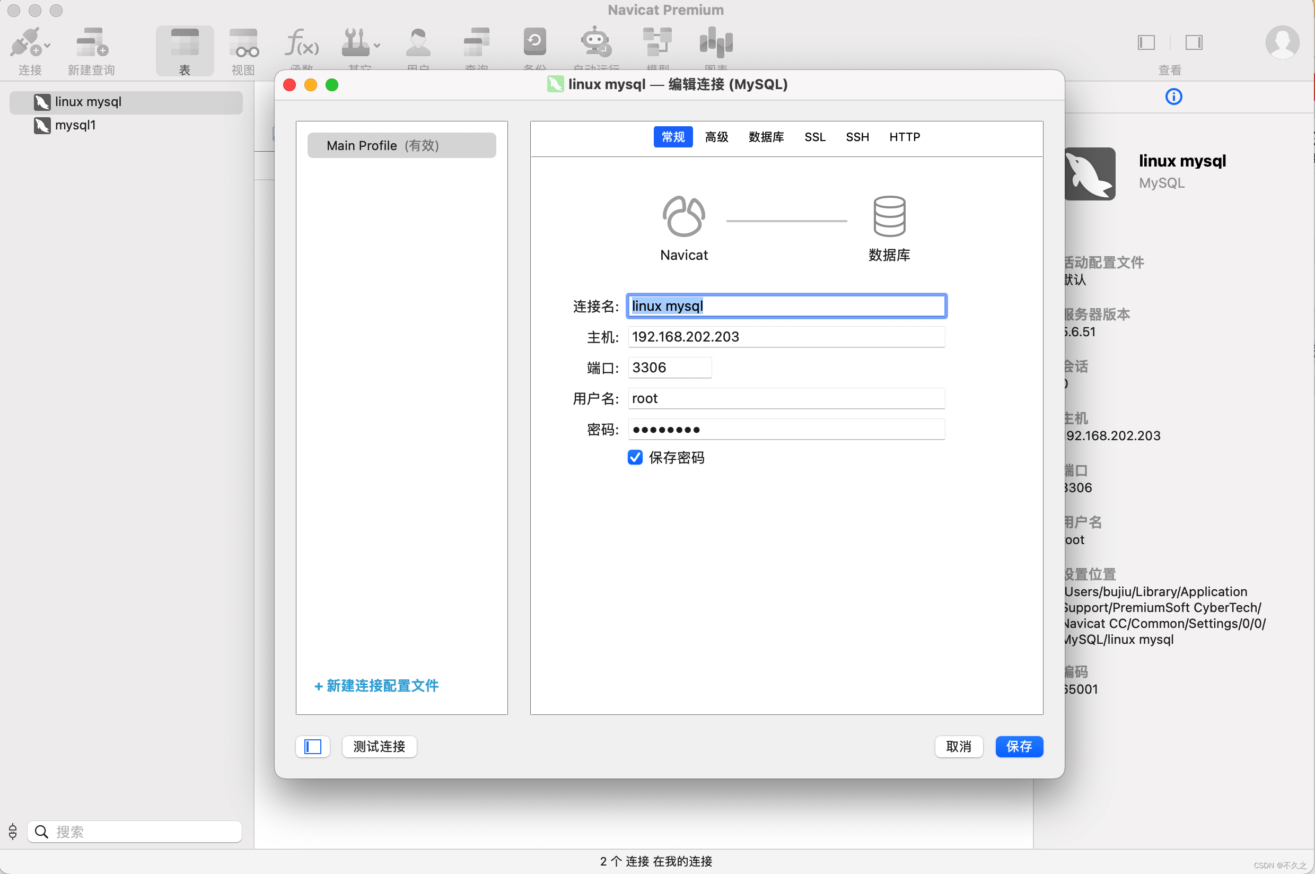Click the user account avatar icon
The width and height of the screenshot is (1315, 874).
1282,42
